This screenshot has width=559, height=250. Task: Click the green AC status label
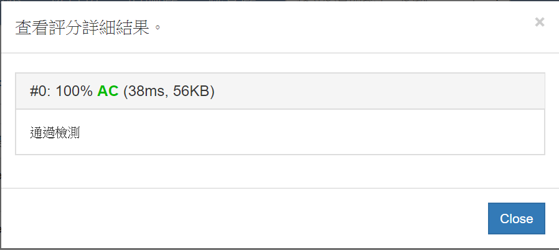[x=108, y=92]
